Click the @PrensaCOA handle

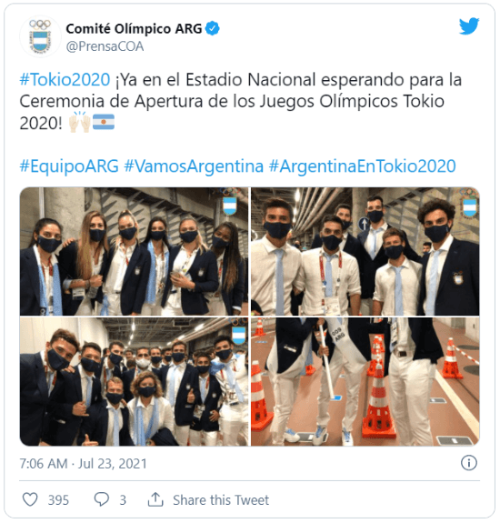point(105,46)
